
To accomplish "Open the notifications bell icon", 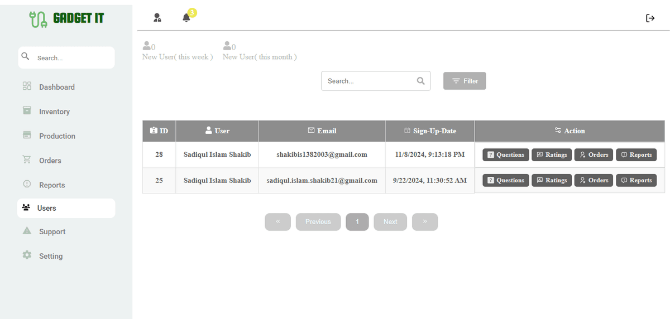I will click(x=186, y=18).
